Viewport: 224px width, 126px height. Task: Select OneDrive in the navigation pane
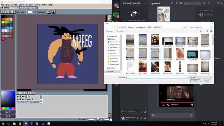[x=112, y=68]
